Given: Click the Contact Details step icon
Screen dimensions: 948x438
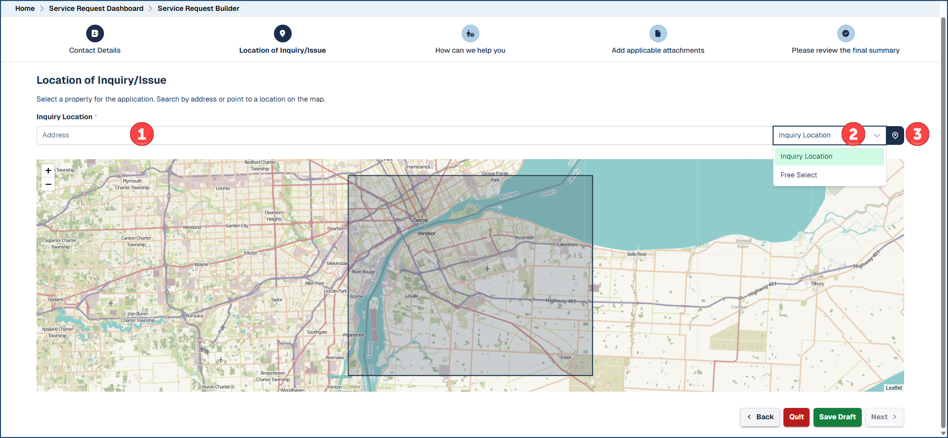Looking at the screenshot, I should coord(95,34).
